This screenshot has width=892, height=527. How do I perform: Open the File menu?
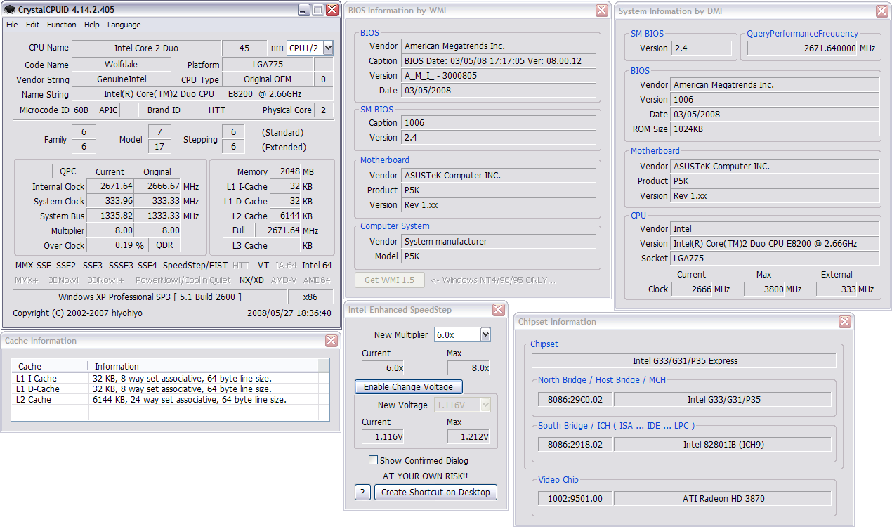click(x=12, y=25)
